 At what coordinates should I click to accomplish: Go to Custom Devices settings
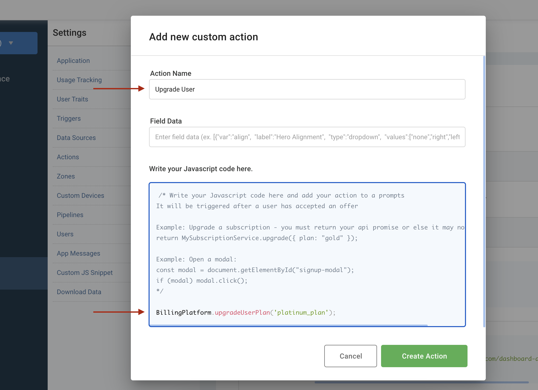click(x=80, y=196)
